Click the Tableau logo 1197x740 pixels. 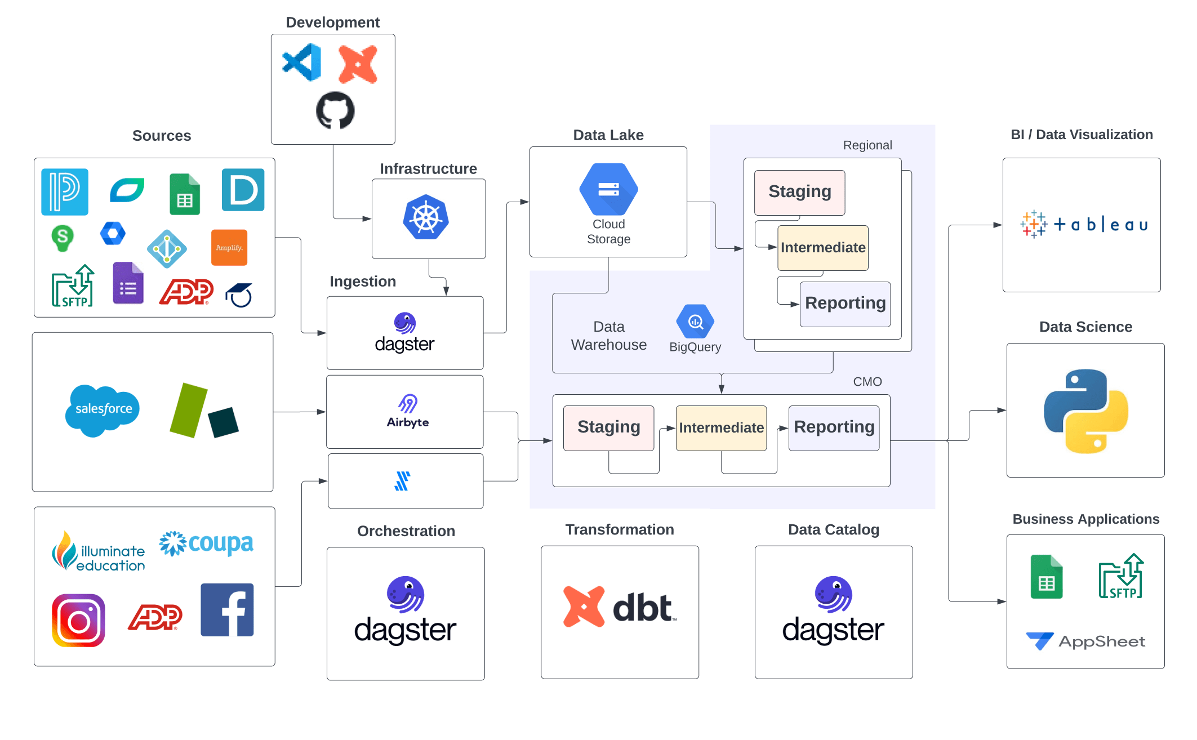[x=1084, y=225]
